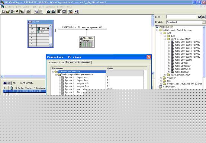Collapse the Additional Field Devices node
The image size is (206, 143).
pyautogui.click(x=157, y=30)
